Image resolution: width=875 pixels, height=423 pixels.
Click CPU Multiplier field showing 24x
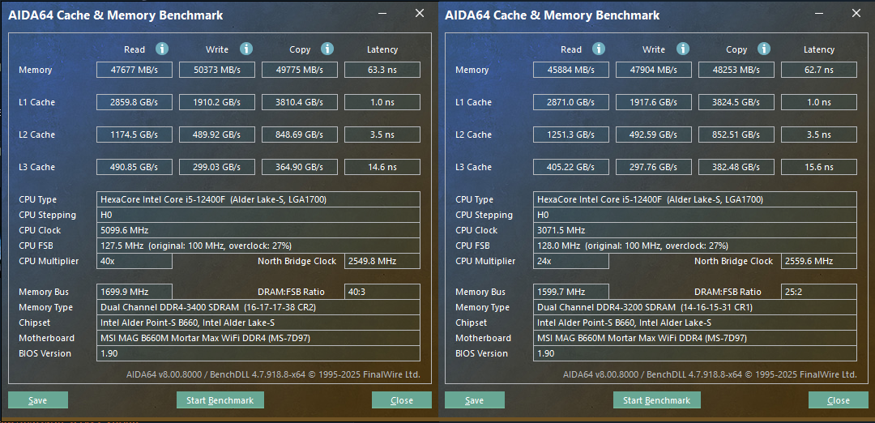click(x=571, y=261)
